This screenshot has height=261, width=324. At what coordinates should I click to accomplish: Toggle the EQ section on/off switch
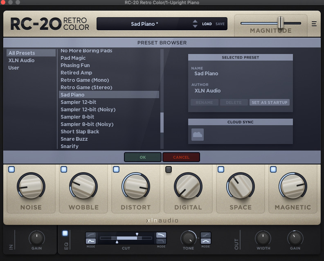65,233
